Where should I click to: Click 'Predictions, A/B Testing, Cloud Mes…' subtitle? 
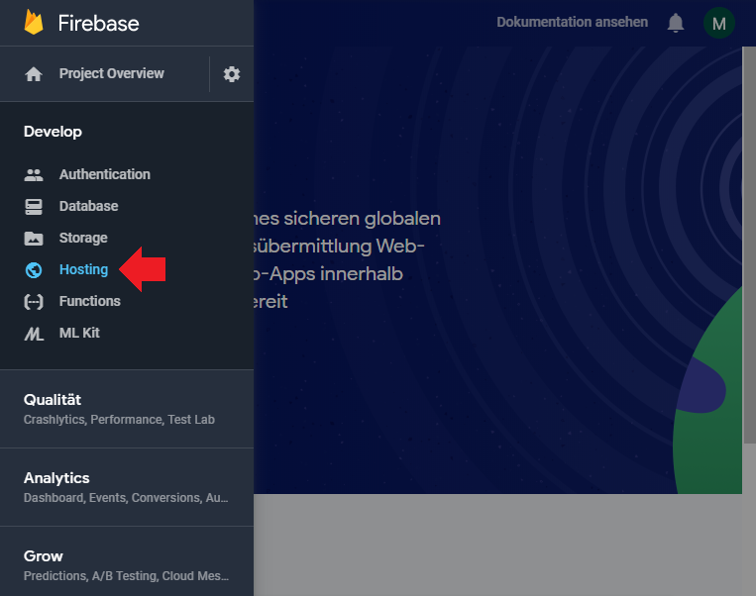(126, 576)
